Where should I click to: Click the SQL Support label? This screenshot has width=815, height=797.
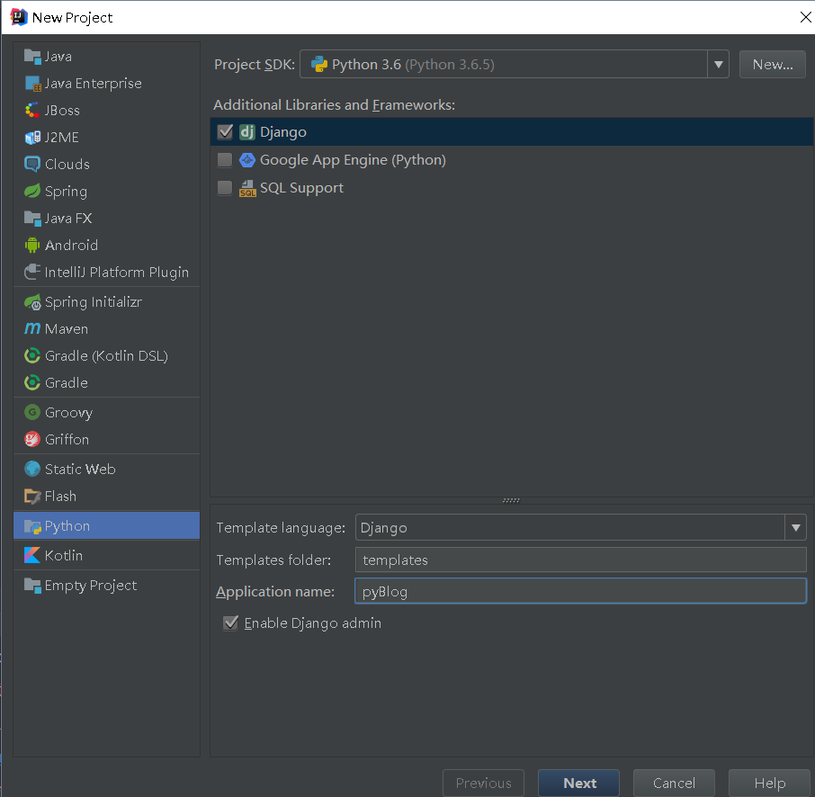pos(301,188)
